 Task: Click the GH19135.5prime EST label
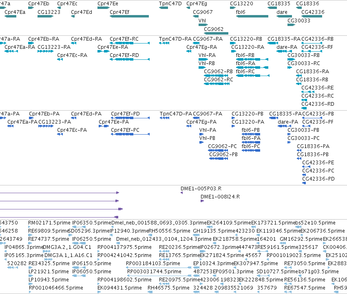click(214, 231)
